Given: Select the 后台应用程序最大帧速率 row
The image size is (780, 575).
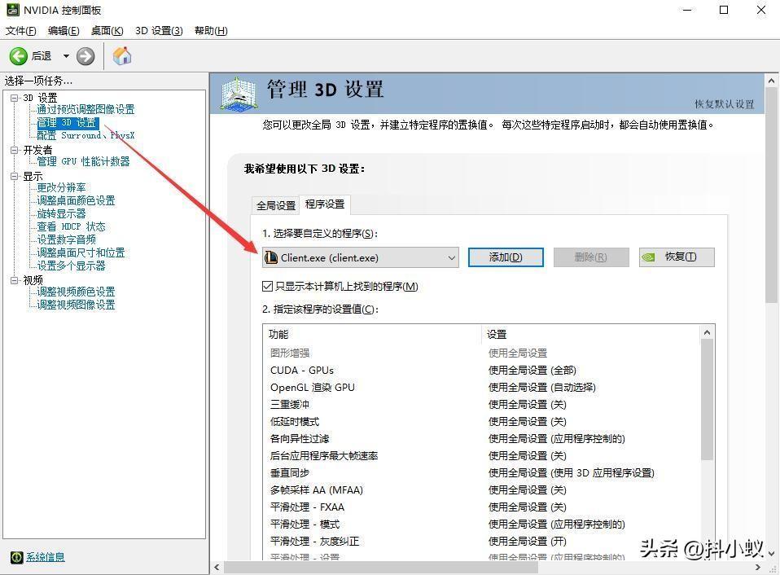Looking at the screenshot, I should (481, 455).
